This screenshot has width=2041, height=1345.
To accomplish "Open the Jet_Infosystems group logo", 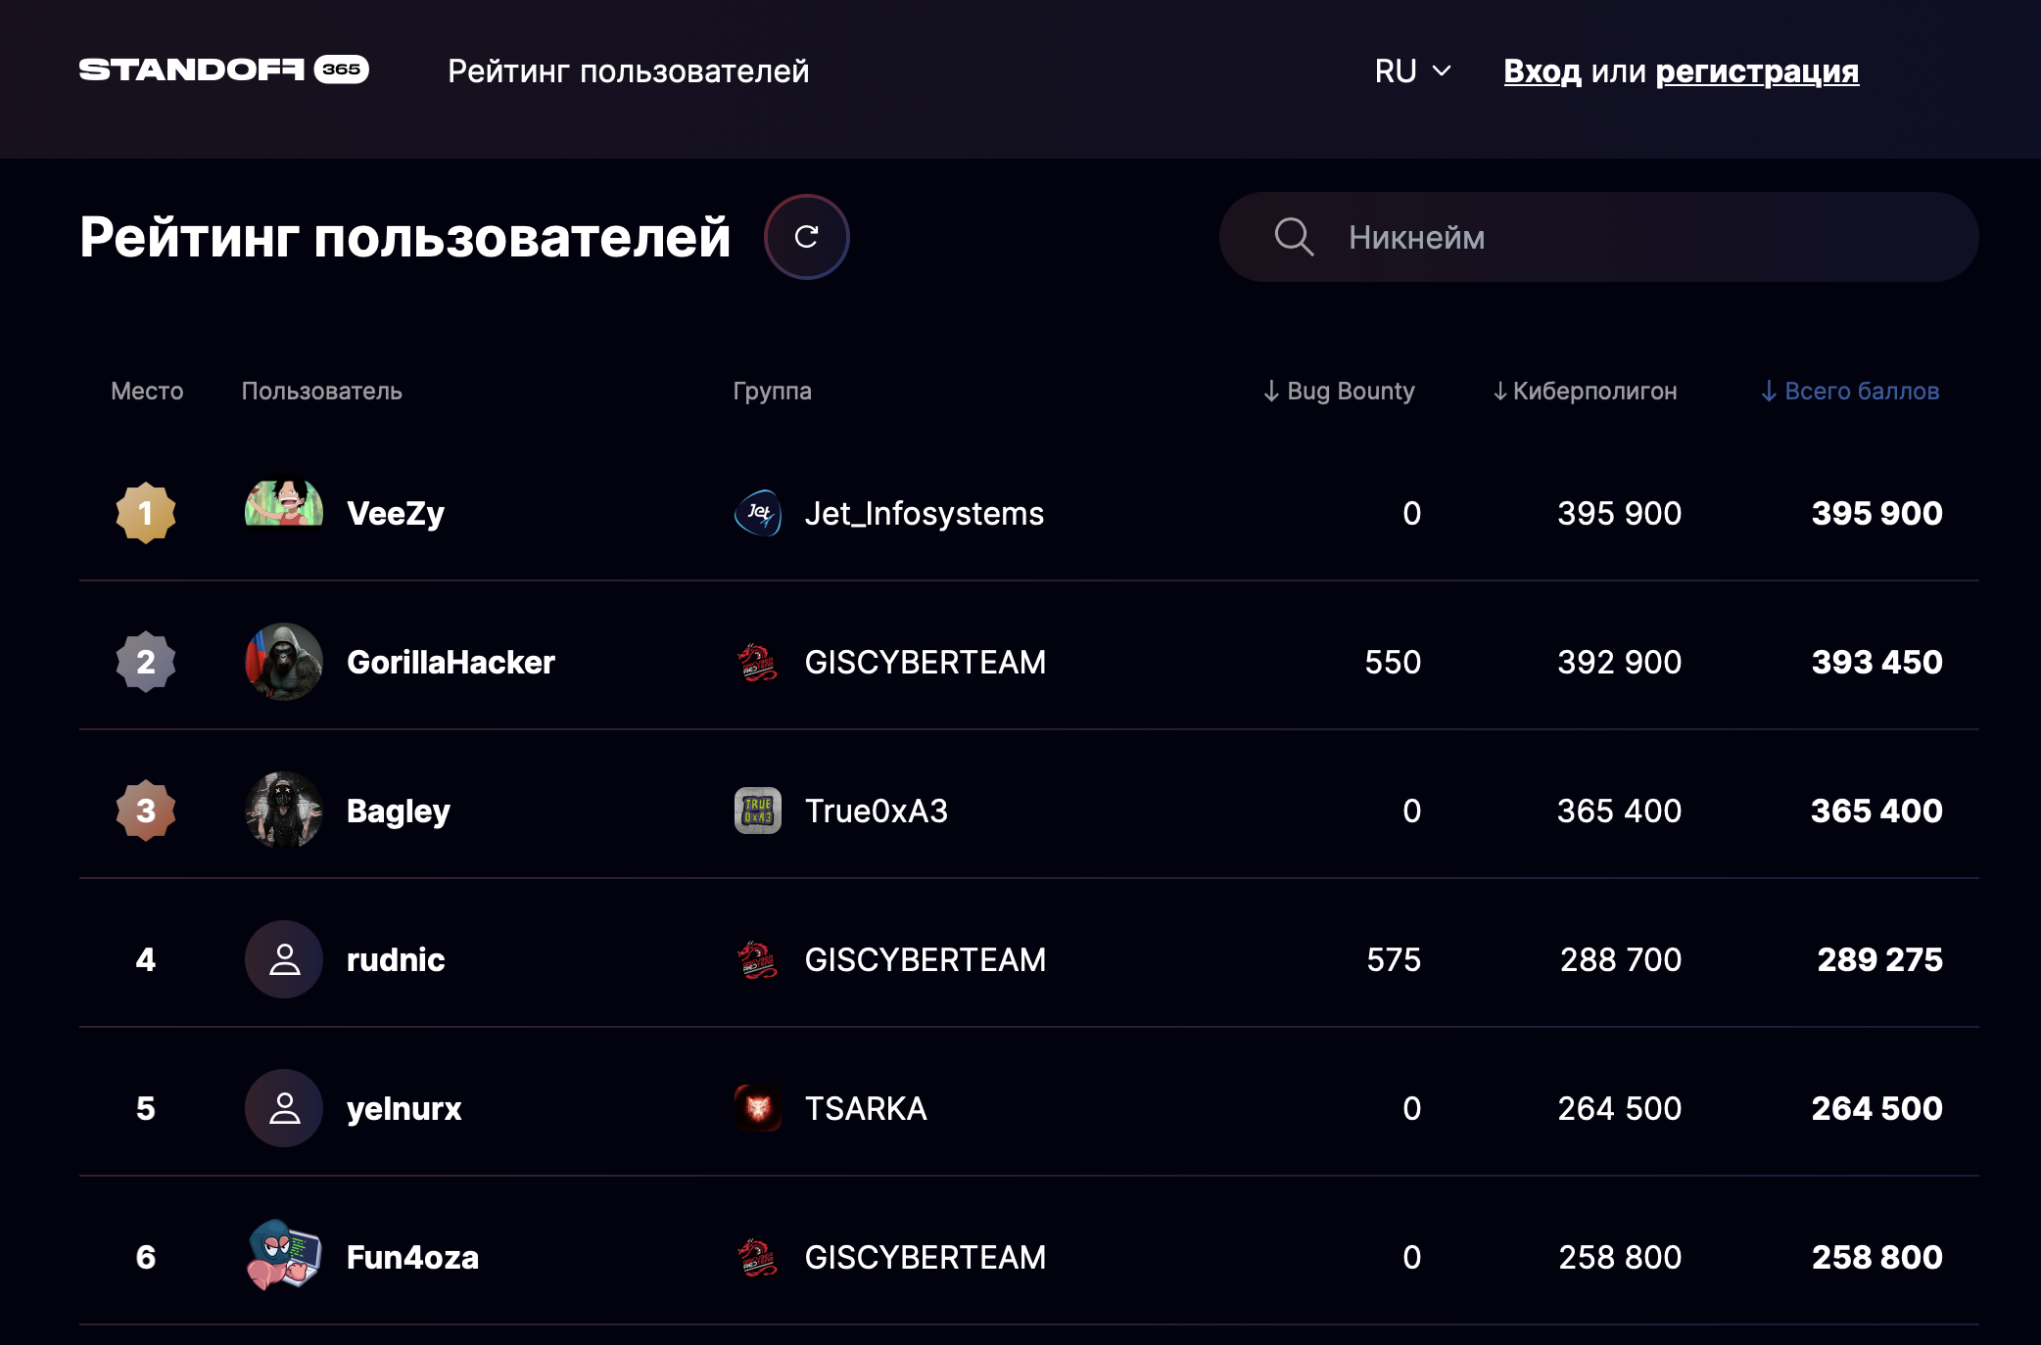I will point(758,513).
